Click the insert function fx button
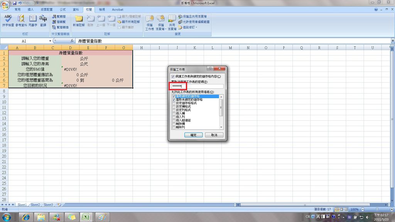Viewport: 395px width, 222px height. coord(72,41)
